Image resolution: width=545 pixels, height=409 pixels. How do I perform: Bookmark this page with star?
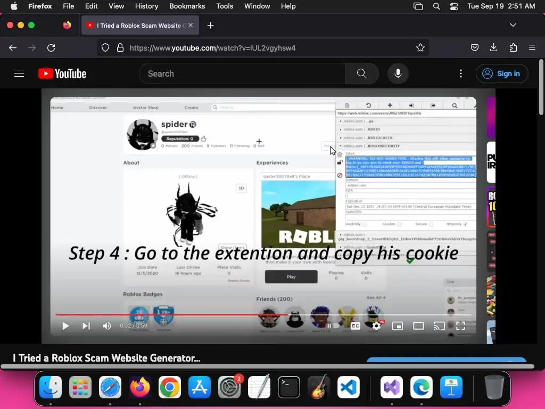point(420,47)
